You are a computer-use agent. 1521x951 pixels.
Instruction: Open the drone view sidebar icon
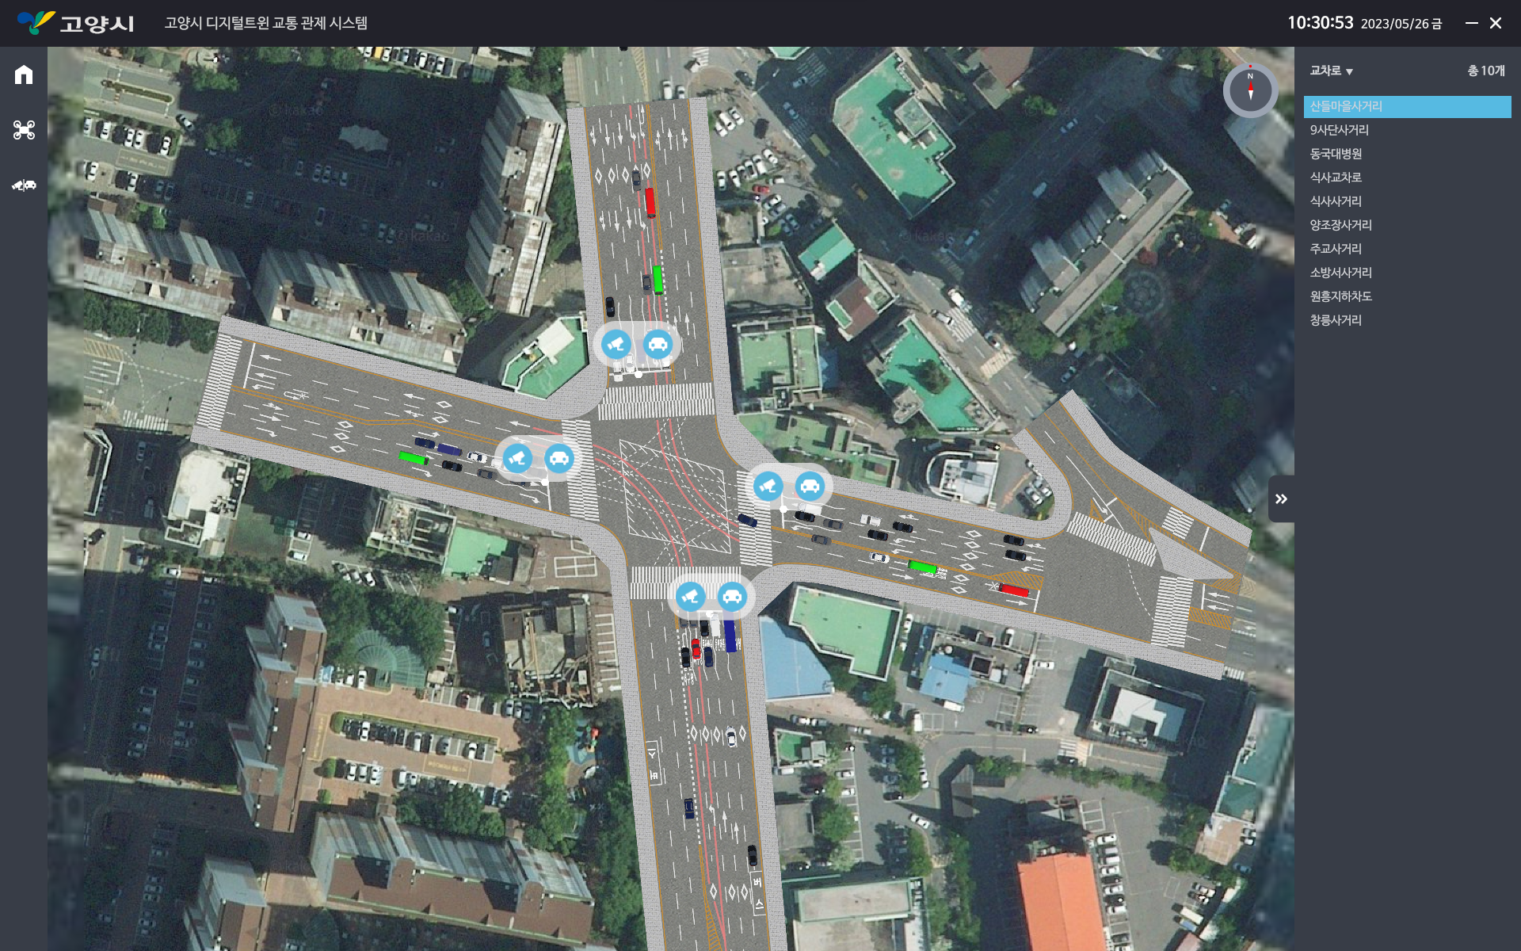coord(24,130)
